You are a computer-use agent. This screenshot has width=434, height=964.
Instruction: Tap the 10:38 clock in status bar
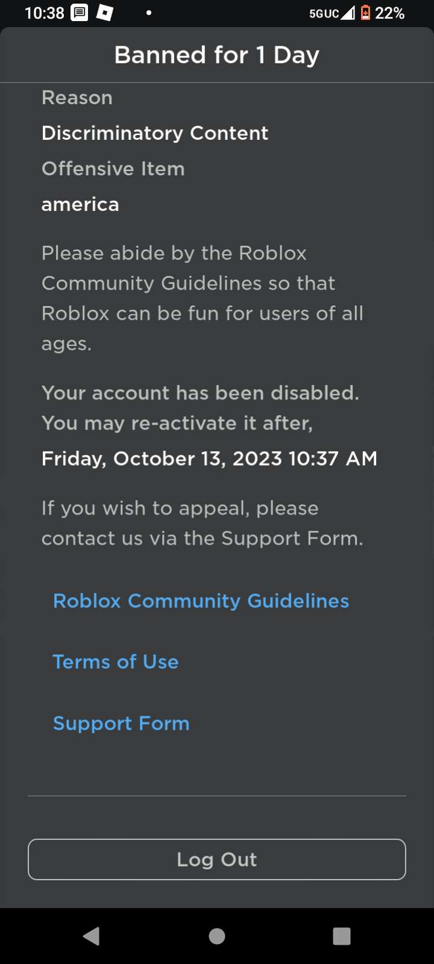[44, 13]
